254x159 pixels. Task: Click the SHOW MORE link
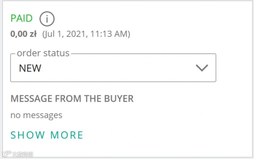coord(47,135)
